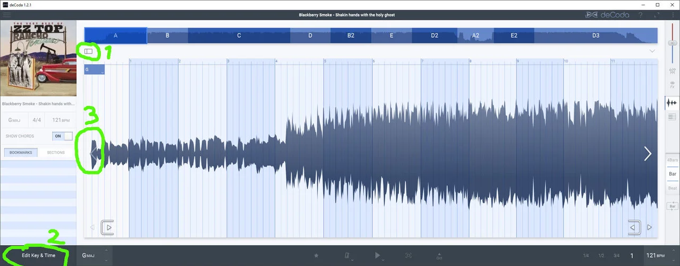Collapse the section overview with the chevron

(652, 51)
